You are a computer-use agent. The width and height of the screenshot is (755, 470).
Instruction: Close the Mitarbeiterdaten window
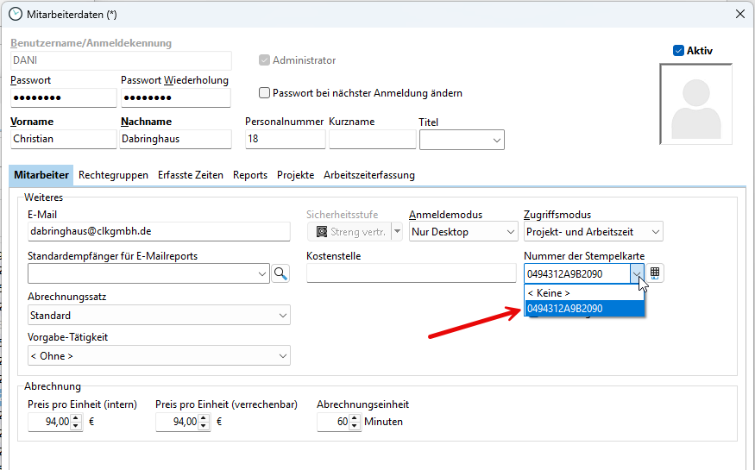(x=739, y=13)
